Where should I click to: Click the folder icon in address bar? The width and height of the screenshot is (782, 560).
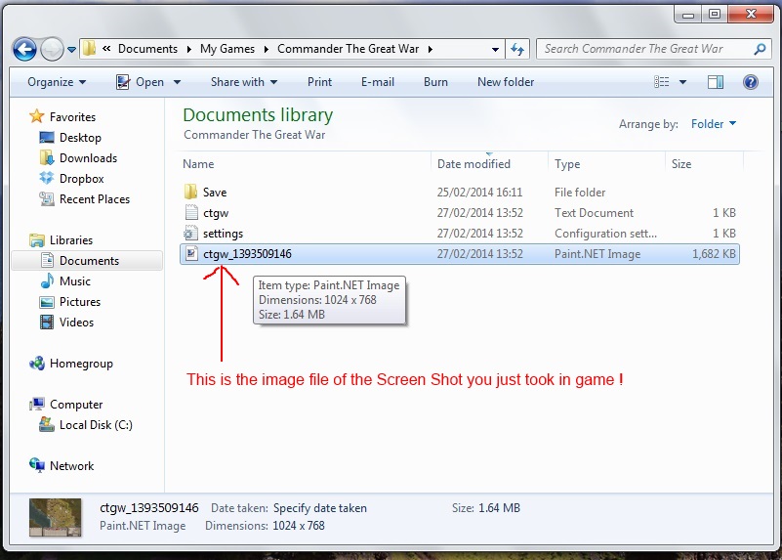89,49
